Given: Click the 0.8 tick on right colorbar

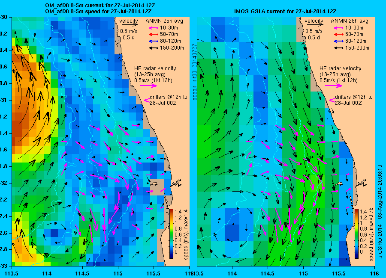Looking at the screenshot, I should [363, 229].
